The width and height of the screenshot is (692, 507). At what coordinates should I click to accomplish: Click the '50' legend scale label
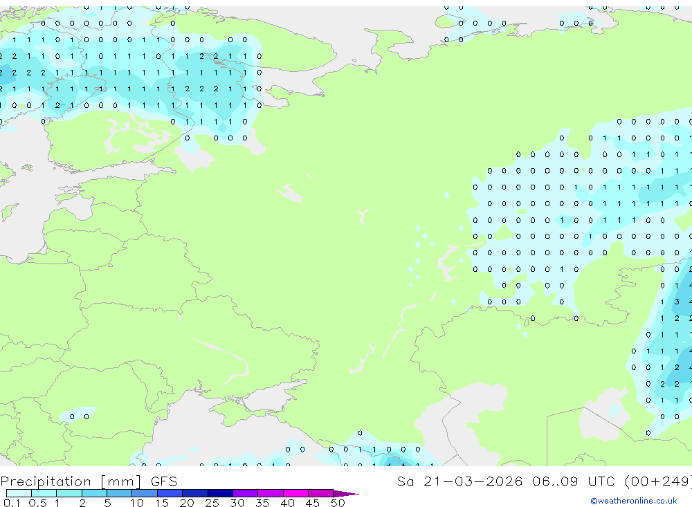(338, 503)
